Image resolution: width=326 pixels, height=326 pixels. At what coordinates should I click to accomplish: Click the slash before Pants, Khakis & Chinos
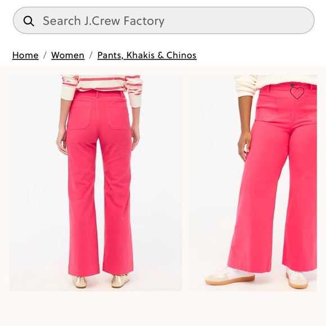[x=91, y=55]
